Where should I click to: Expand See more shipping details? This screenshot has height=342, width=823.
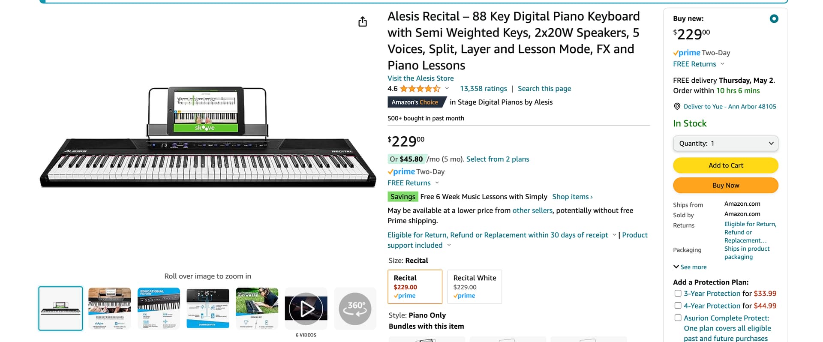pyautogui.click(x=690, y=267)
